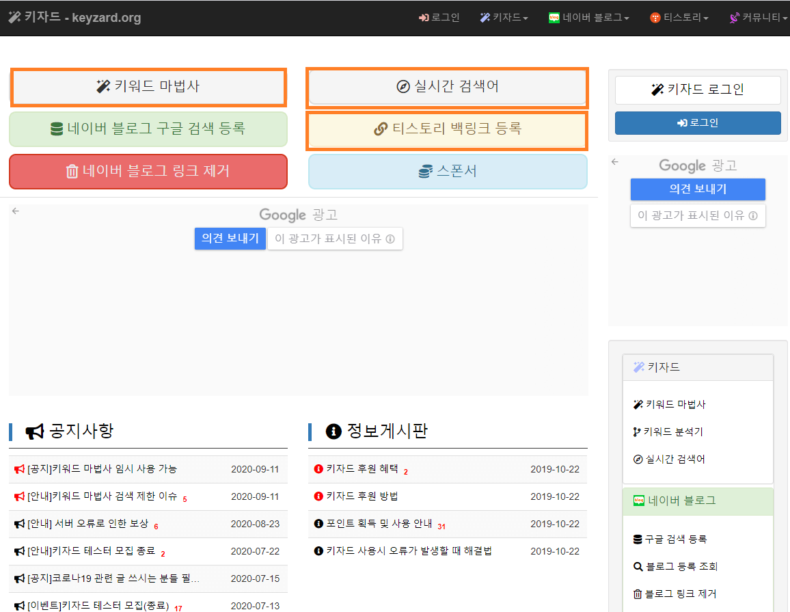790x612 pixels.
Task: Click database icon on 구글 검색 등록 button
Action: [57, 129]
